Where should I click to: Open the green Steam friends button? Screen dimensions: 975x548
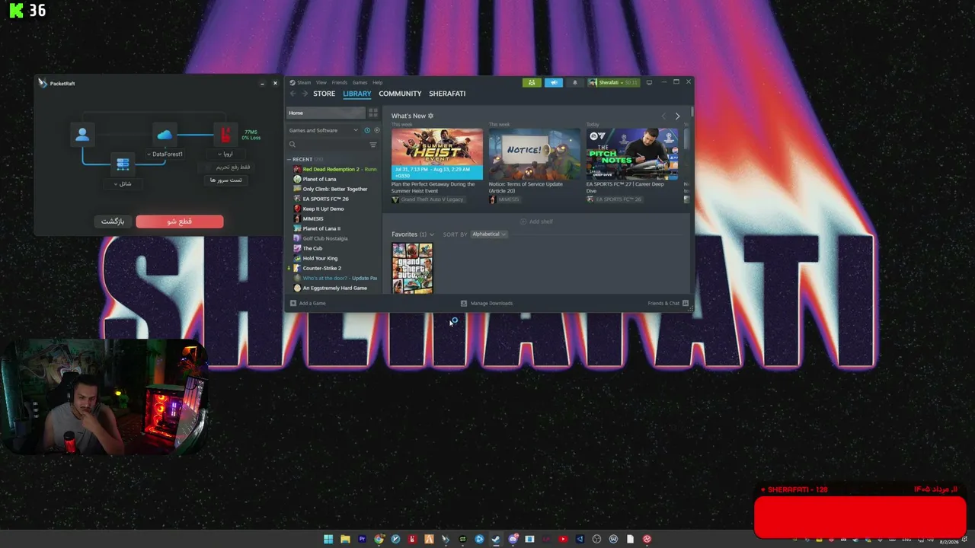tap(532, 82)
